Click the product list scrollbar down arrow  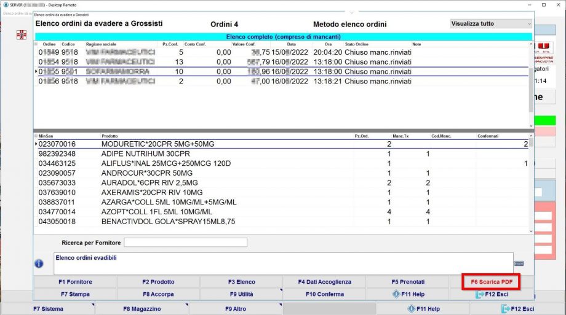tap(530, 230)
